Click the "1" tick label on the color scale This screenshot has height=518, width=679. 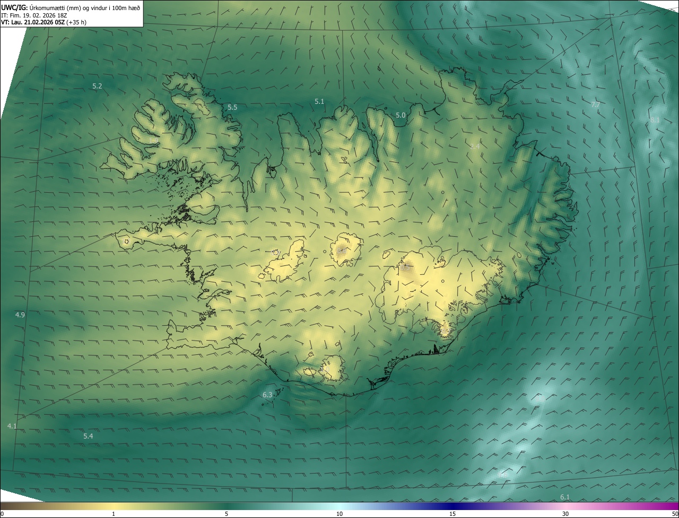114,514
